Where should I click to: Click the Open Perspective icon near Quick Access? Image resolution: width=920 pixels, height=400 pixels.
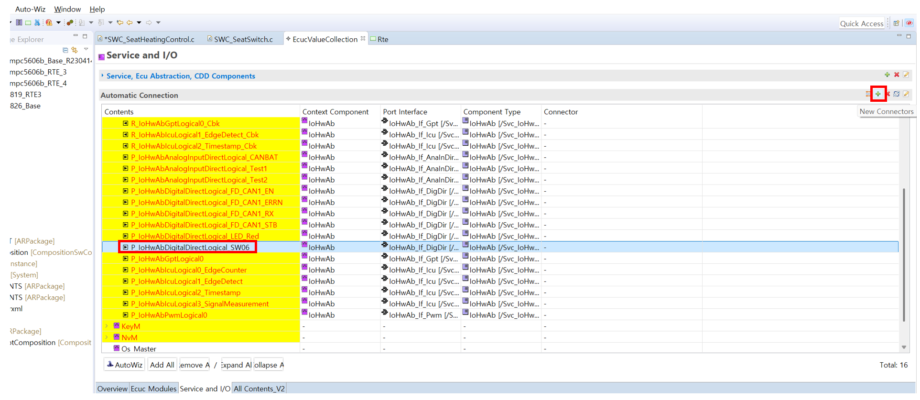pyautogui.click(x=897, y=23)
